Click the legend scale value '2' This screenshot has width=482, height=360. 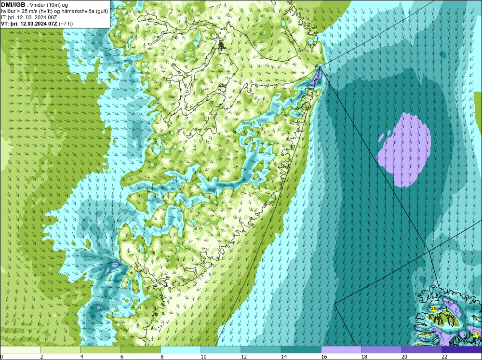[41, 357]
